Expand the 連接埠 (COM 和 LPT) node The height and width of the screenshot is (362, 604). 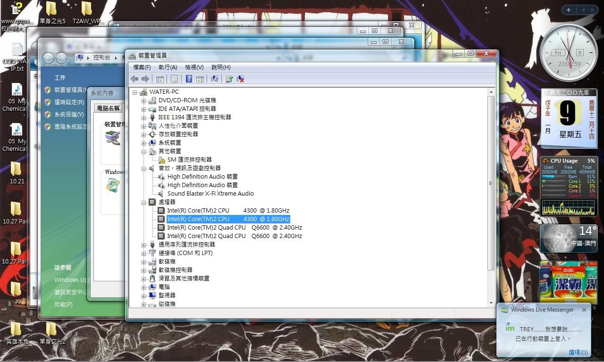coord(144,253)
